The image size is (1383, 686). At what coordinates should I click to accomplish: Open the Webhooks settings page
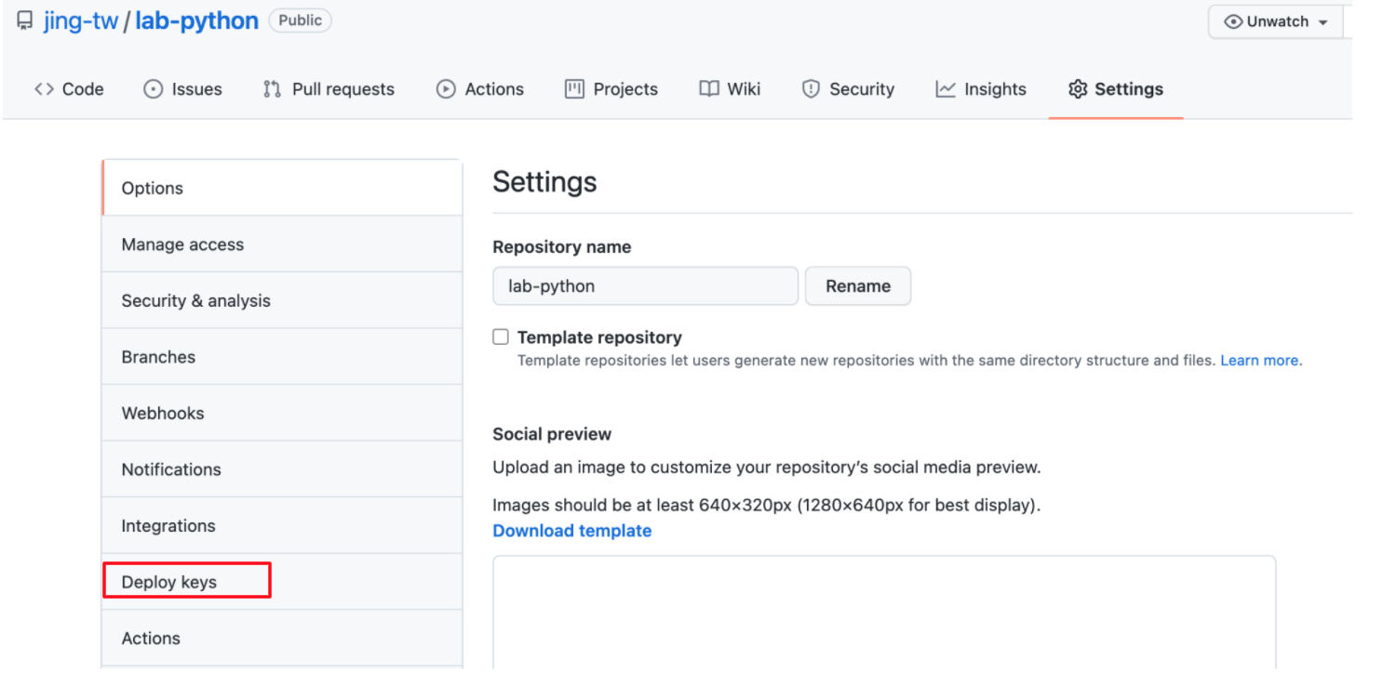(x=282, y=413)
